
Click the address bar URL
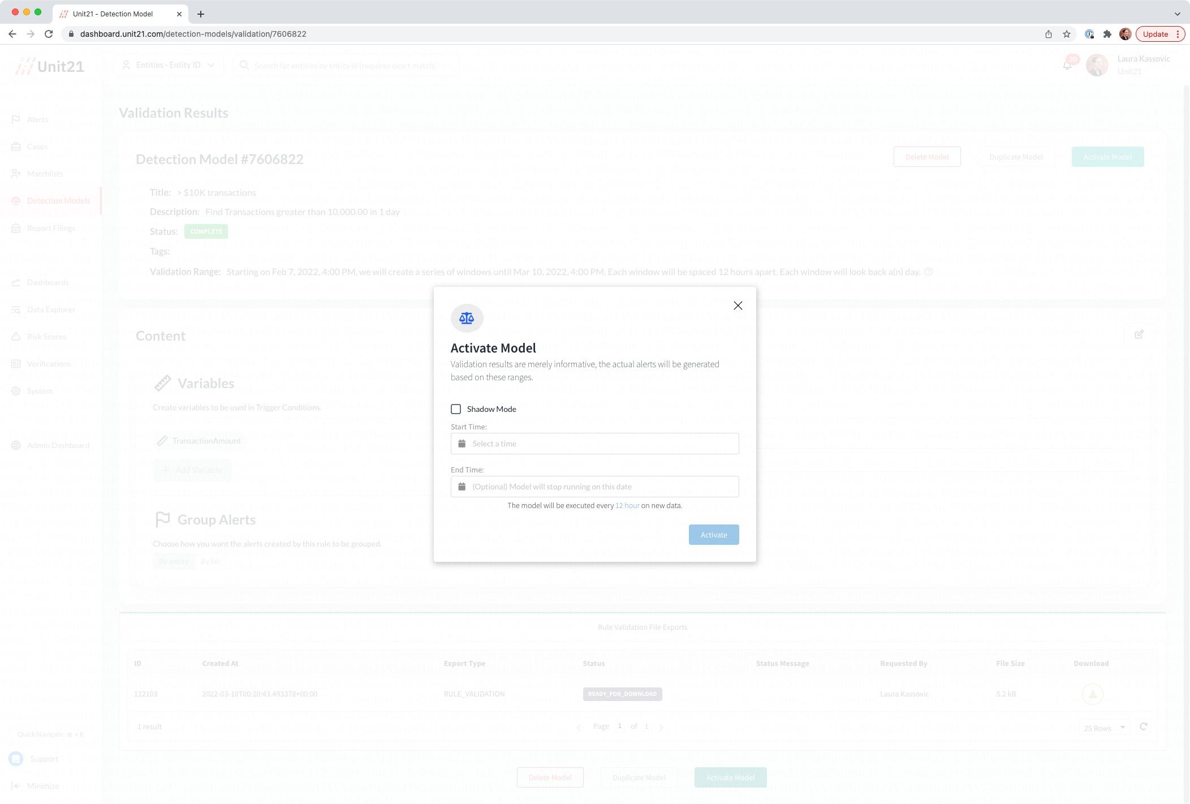[193, 34]
